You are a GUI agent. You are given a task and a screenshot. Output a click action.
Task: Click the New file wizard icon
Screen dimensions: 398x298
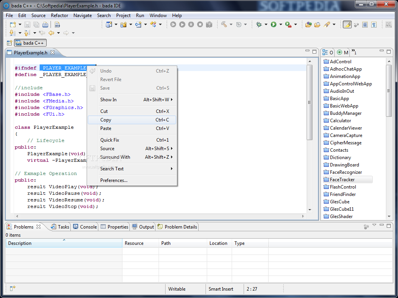pos(13,24)
